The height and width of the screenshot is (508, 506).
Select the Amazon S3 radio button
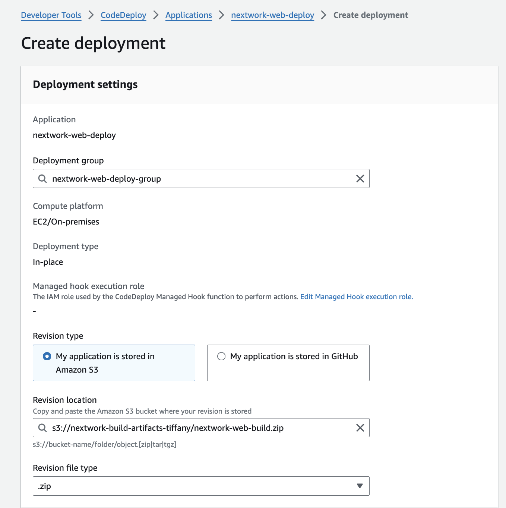click(x=47, y=356)
